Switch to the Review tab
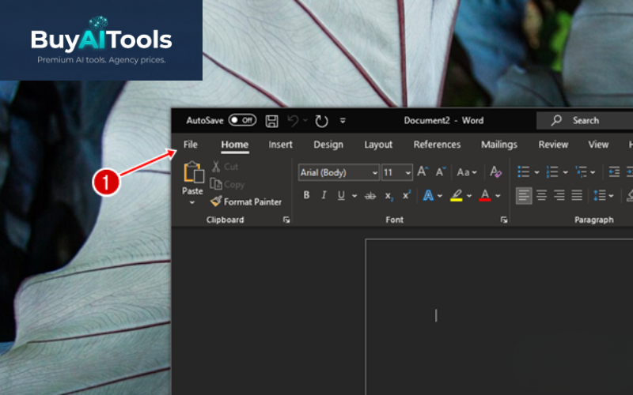 tap(553, 145)
